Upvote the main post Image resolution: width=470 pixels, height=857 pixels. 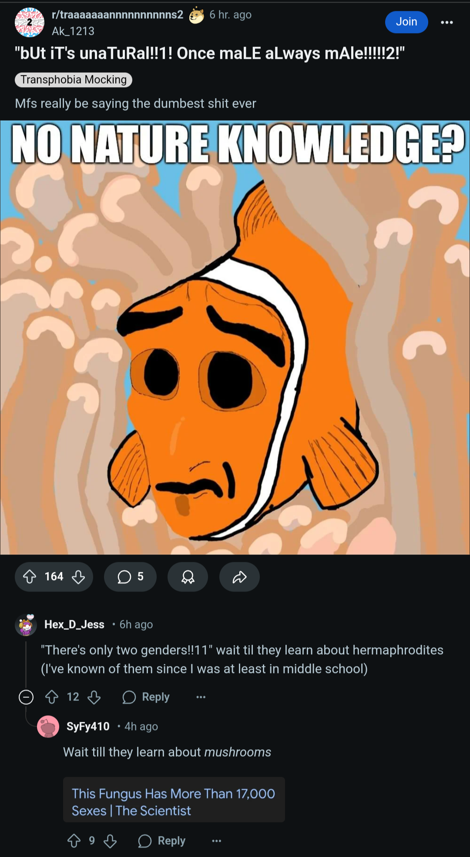pos(30,577)
